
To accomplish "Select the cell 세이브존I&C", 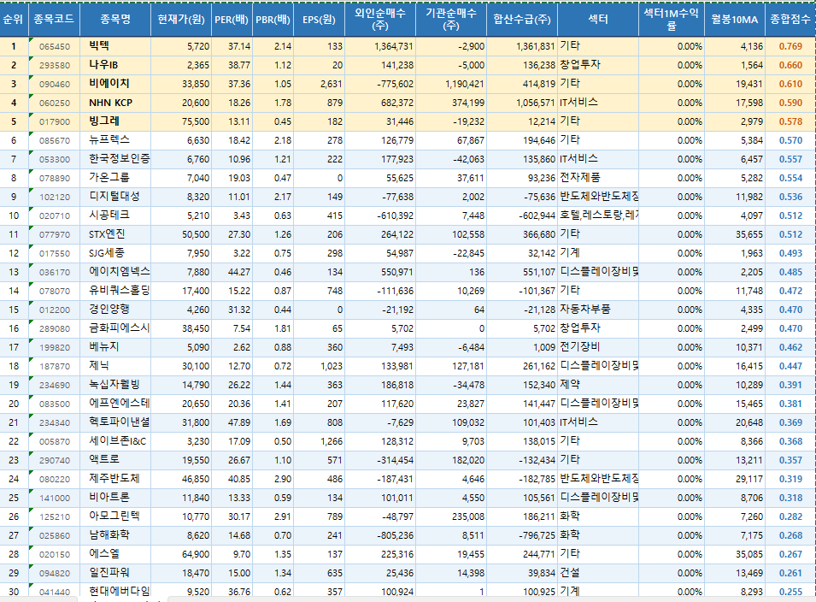I will pos(115,441).
